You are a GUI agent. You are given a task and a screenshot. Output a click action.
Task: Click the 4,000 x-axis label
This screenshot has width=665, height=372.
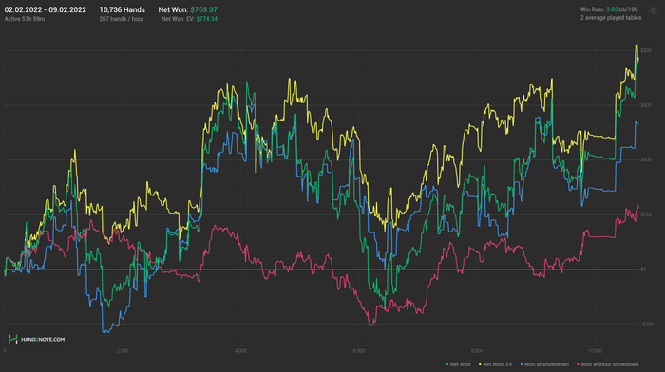(x=240, y=351)
